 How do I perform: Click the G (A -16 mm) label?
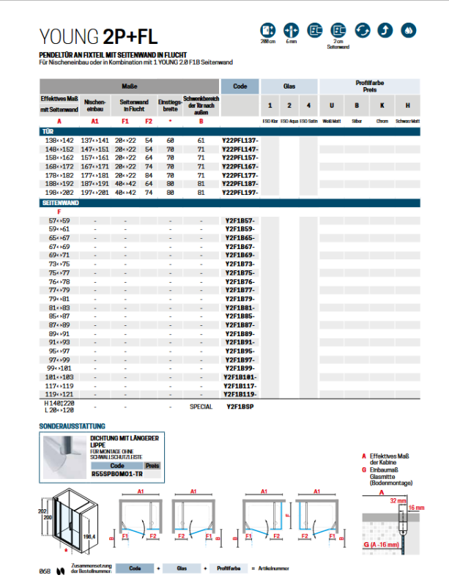coord(382,545)
